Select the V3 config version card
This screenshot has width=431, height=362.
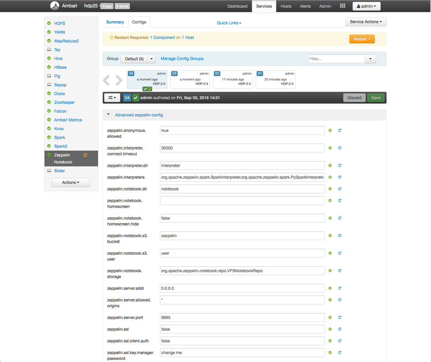pos(190,79)
